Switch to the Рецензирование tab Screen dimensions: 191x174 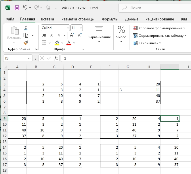pyautogui.click(x=160, y=19)
